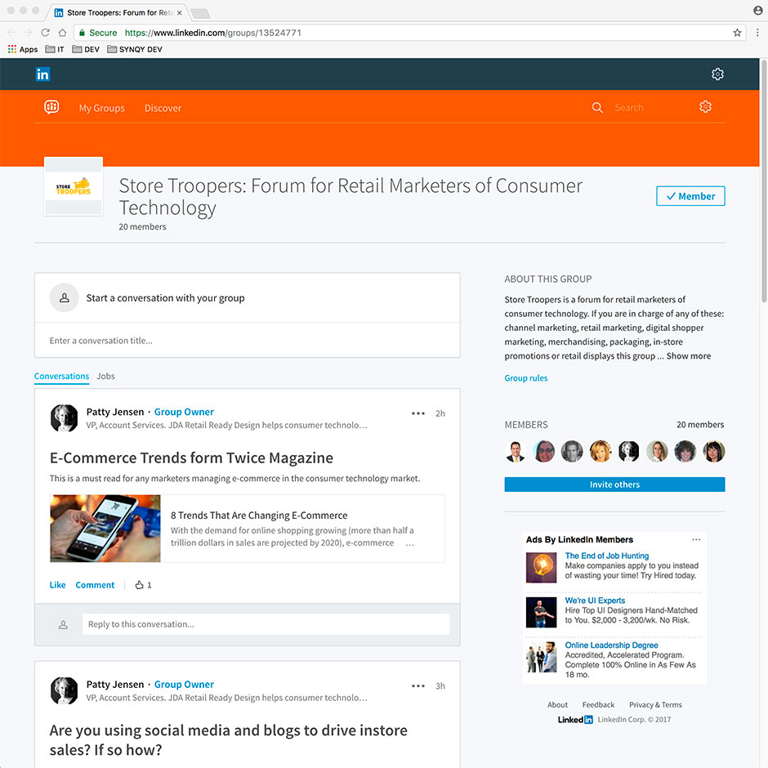Open the 8 Trends article phone thumbnail
Viewport: 768px width, 768px height.
pyautogui.click(x=105, y=529)
